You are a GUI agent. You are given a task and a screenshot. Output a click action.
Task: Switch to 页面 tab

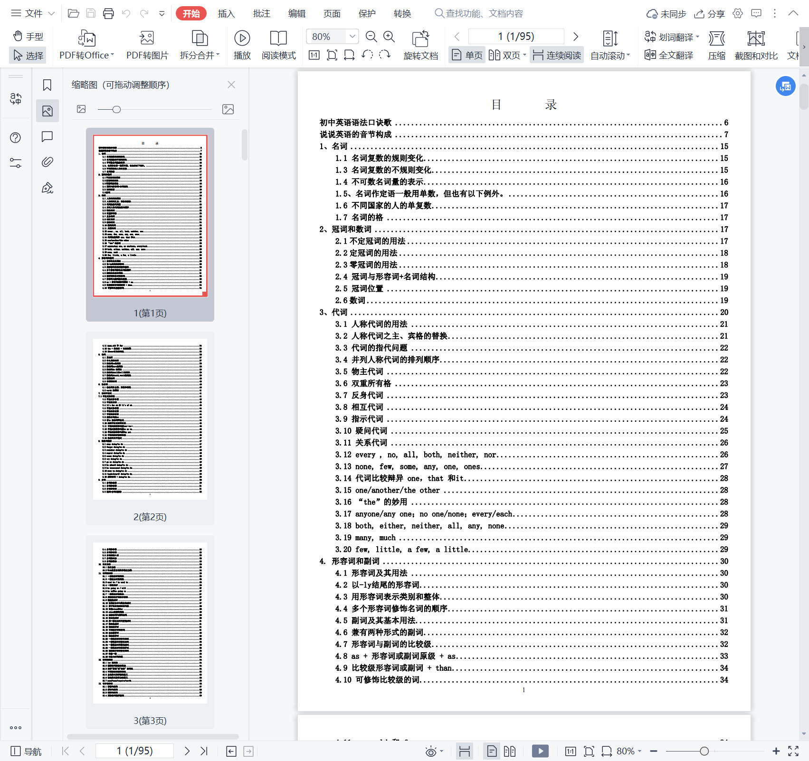(x=332, y=13)
